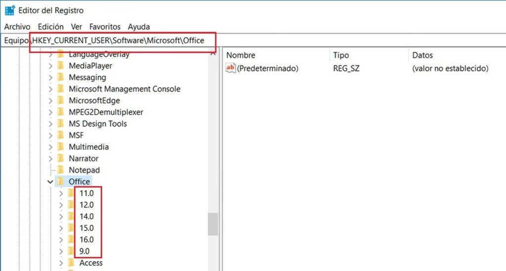
Task: Expand the Multimedia key chevron
Action: click(50, 147)
